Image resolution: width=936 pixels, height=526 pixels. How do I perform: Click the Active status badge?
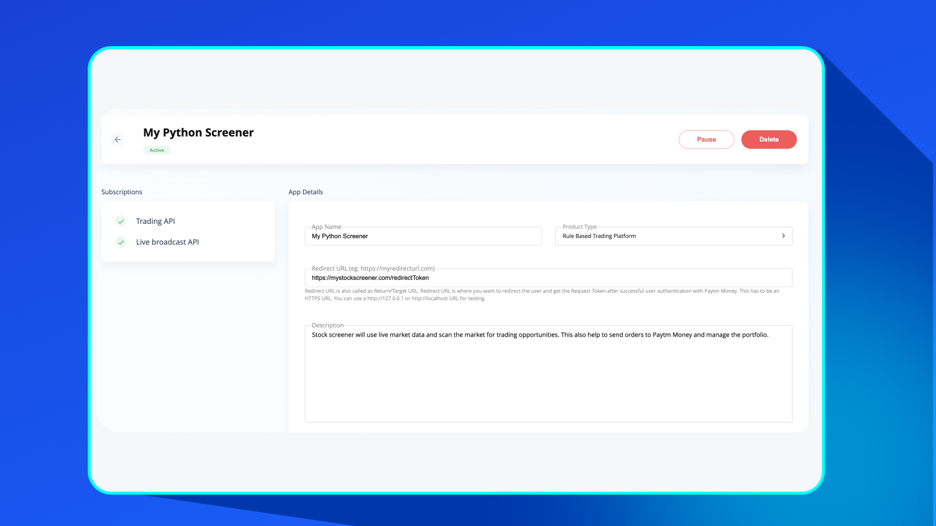point(157,150)
